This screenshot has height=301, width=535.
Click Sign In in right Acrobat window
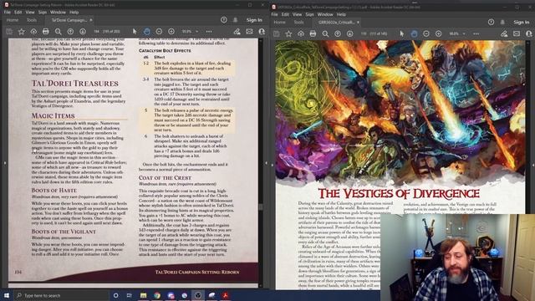(522, 23)
